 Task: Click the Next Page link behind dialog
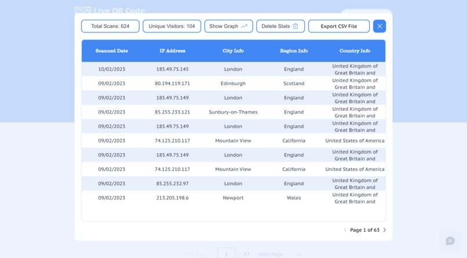click(271, 255)
